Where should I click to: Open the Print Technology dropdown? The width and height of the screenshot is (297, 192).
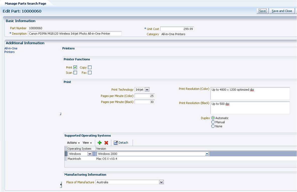coord(147,89)
